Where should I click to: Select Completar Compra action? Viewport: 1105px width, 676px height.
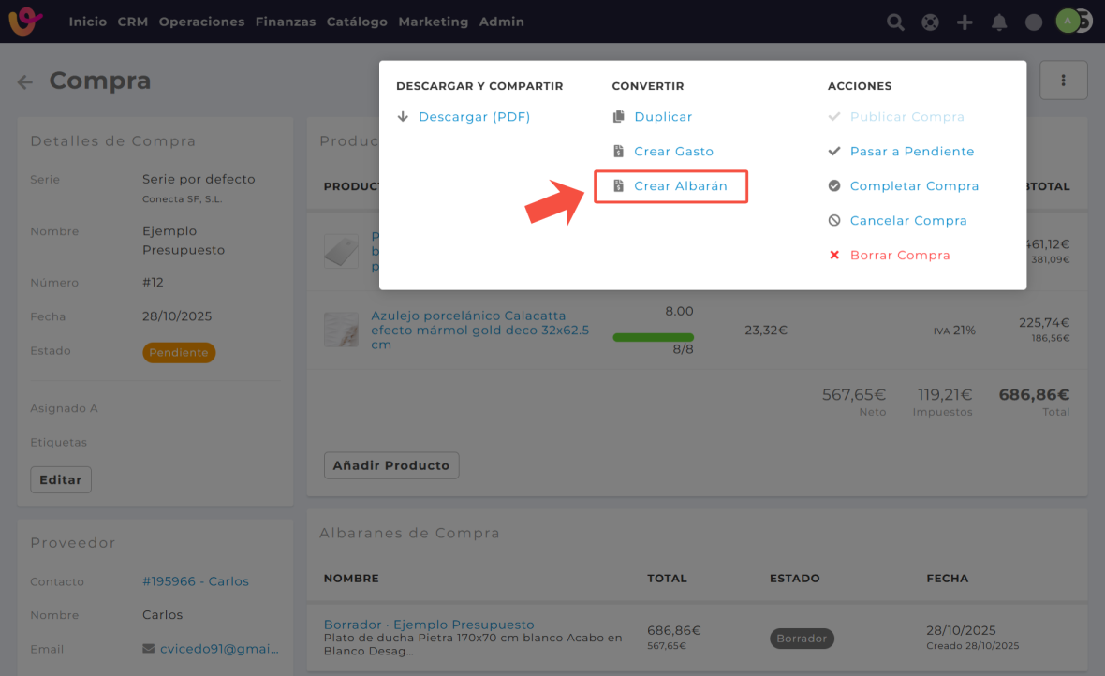pos(914,186)
